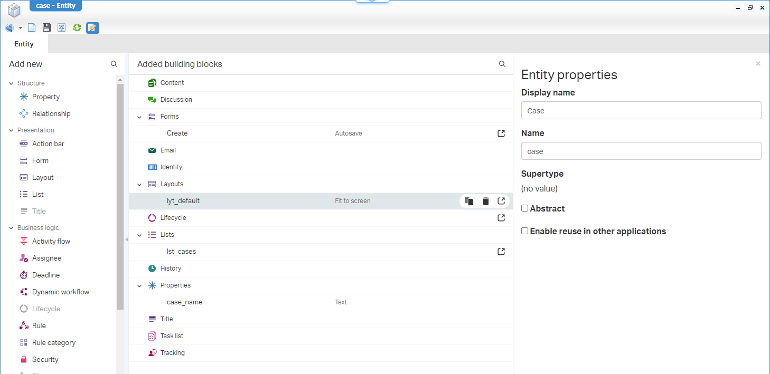The height and width of the screenshot is (374, 770).
Task: Delete the lyt_default layout via trash icon
Action: click(485, 201)
